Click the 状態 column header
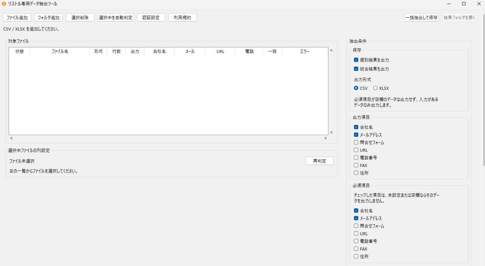Image resolution: width=485 pixels, height=266 pixels. [19, 51]
